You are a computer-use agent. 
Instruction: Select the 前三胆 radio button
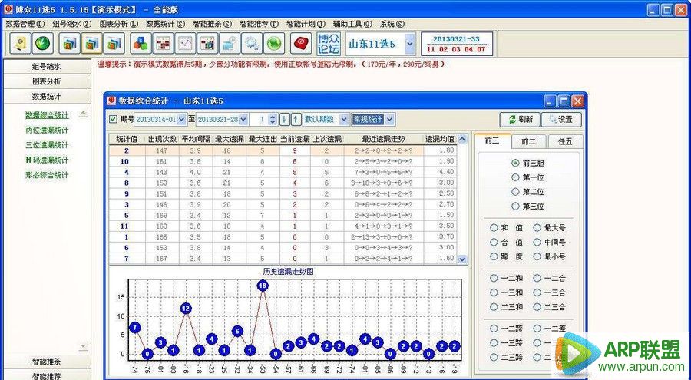tap(515, 163)
